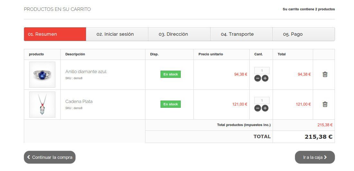Open the Anillo diamante azul product link

tap(86, 72)
